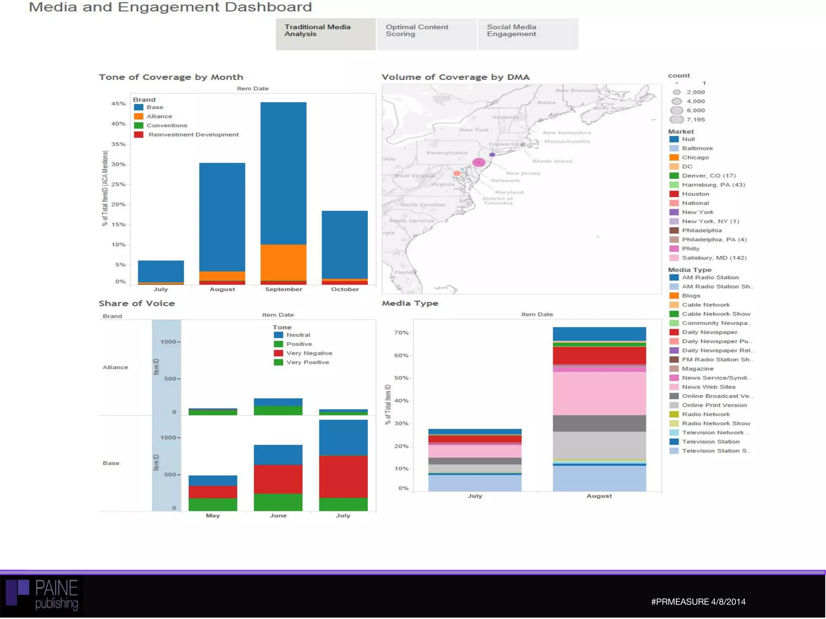The height and width of the screenshot is (619, 826).
Task: Open the Traditional Media Analysis tab
Action: tap(325, 34)
